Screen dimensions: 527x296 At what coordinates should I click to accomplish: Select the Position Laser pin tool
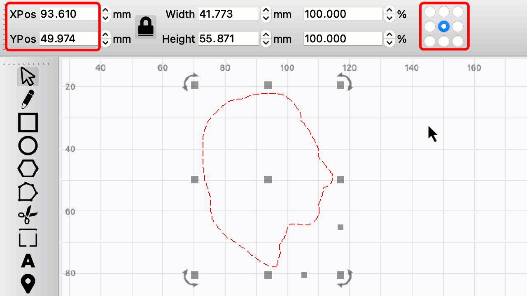point(28,284)
